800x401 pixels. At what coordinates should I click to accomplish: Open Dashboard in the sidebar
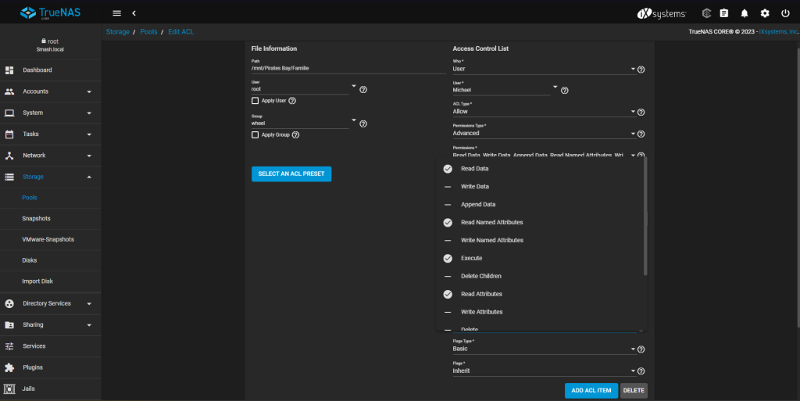click(37, 70)
